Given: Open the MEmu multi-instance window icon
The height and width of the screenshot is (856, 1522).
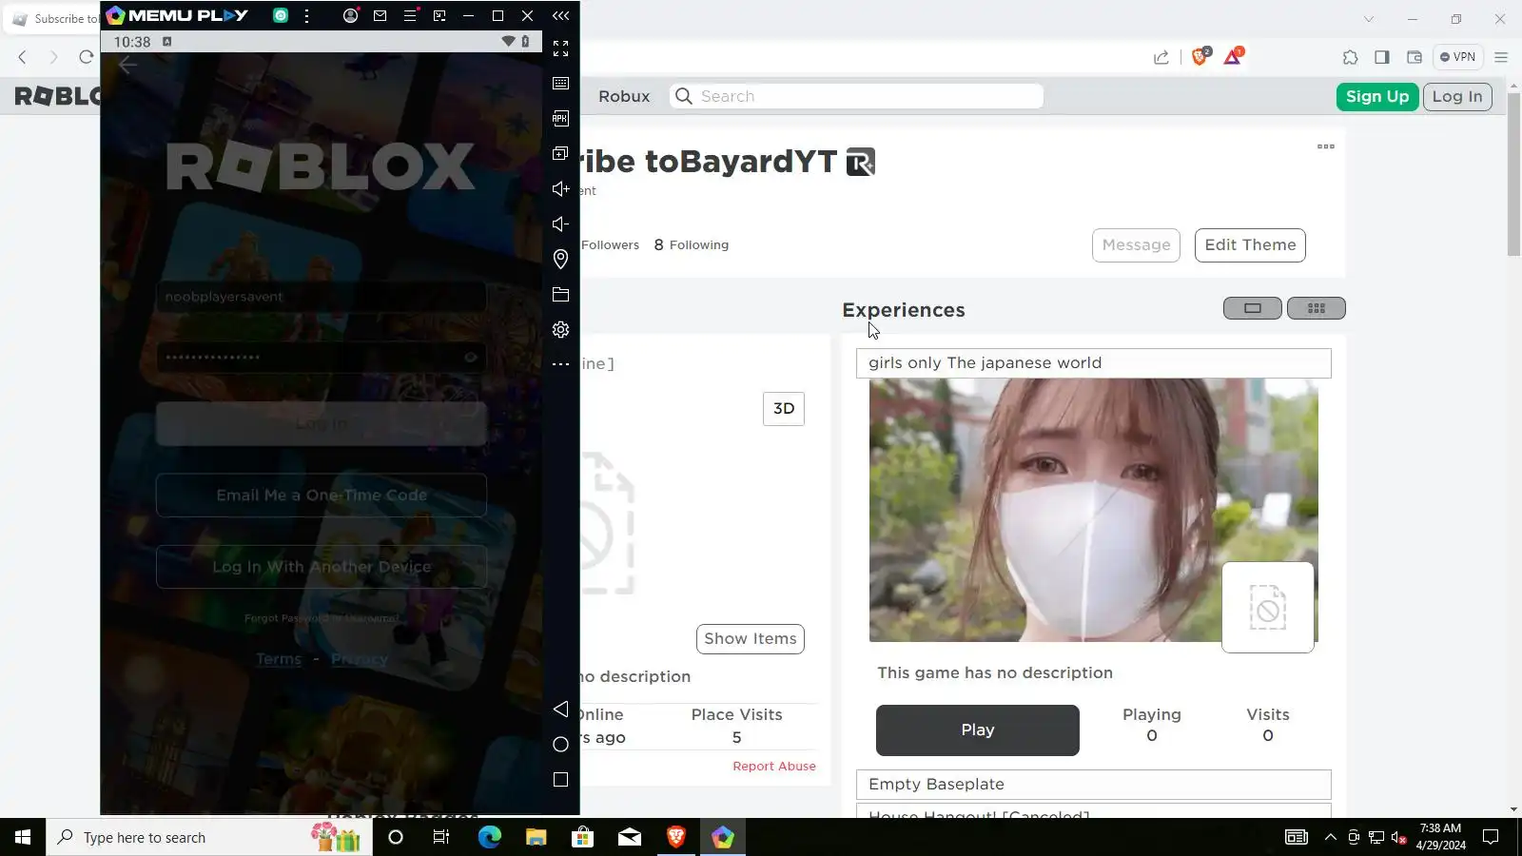Looking at the screenshot, I should click(x=560, y=154).
